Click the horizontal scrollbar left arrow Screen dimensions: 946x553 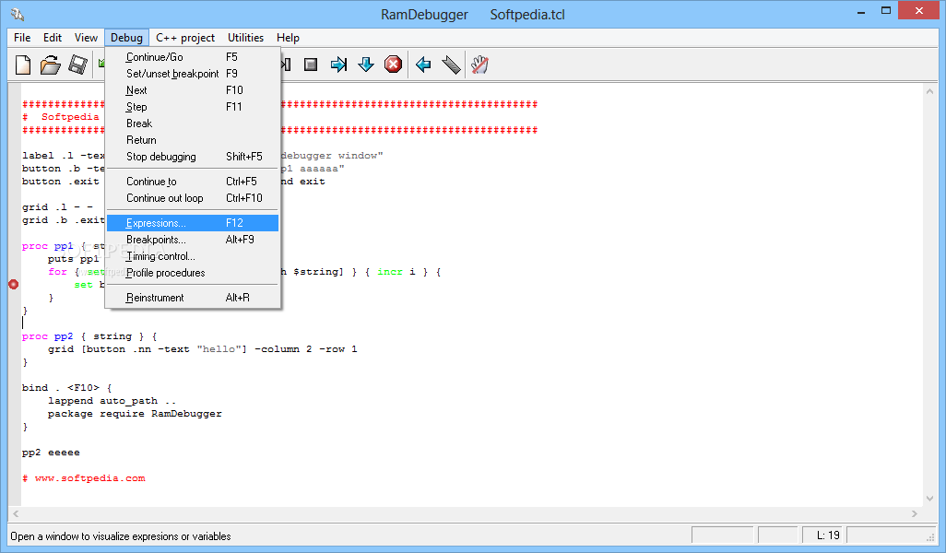click(17, 513)
